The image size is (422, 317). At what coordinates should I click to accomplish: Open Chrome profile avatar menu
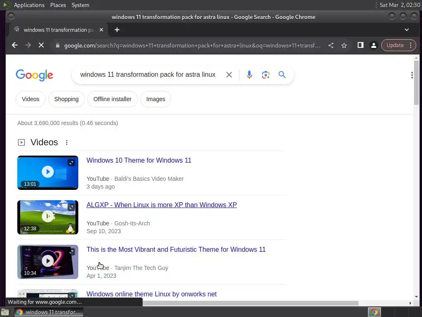point(373,45)
